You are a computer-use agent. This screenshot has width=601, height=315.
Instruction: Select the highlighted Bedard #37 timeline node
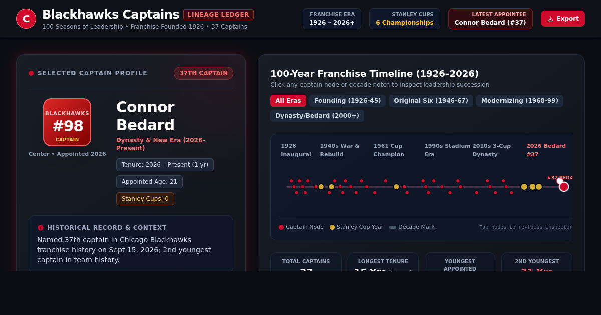click(x=564, y=187)
